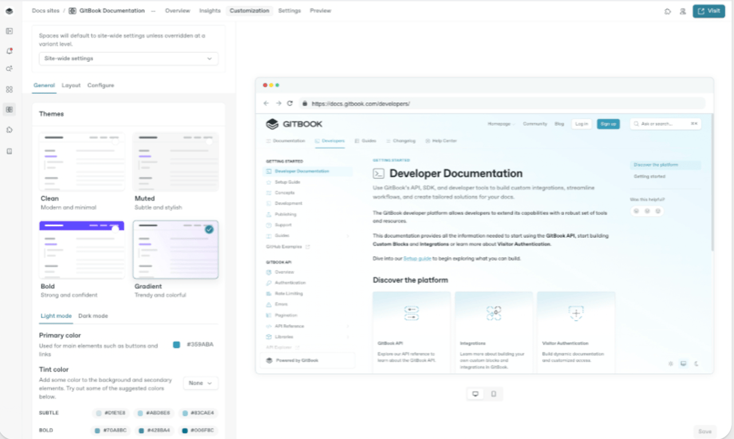Choose subtle tint color #ABD8E8
This screenshot has height=439, width=734.
click(154, 413)
